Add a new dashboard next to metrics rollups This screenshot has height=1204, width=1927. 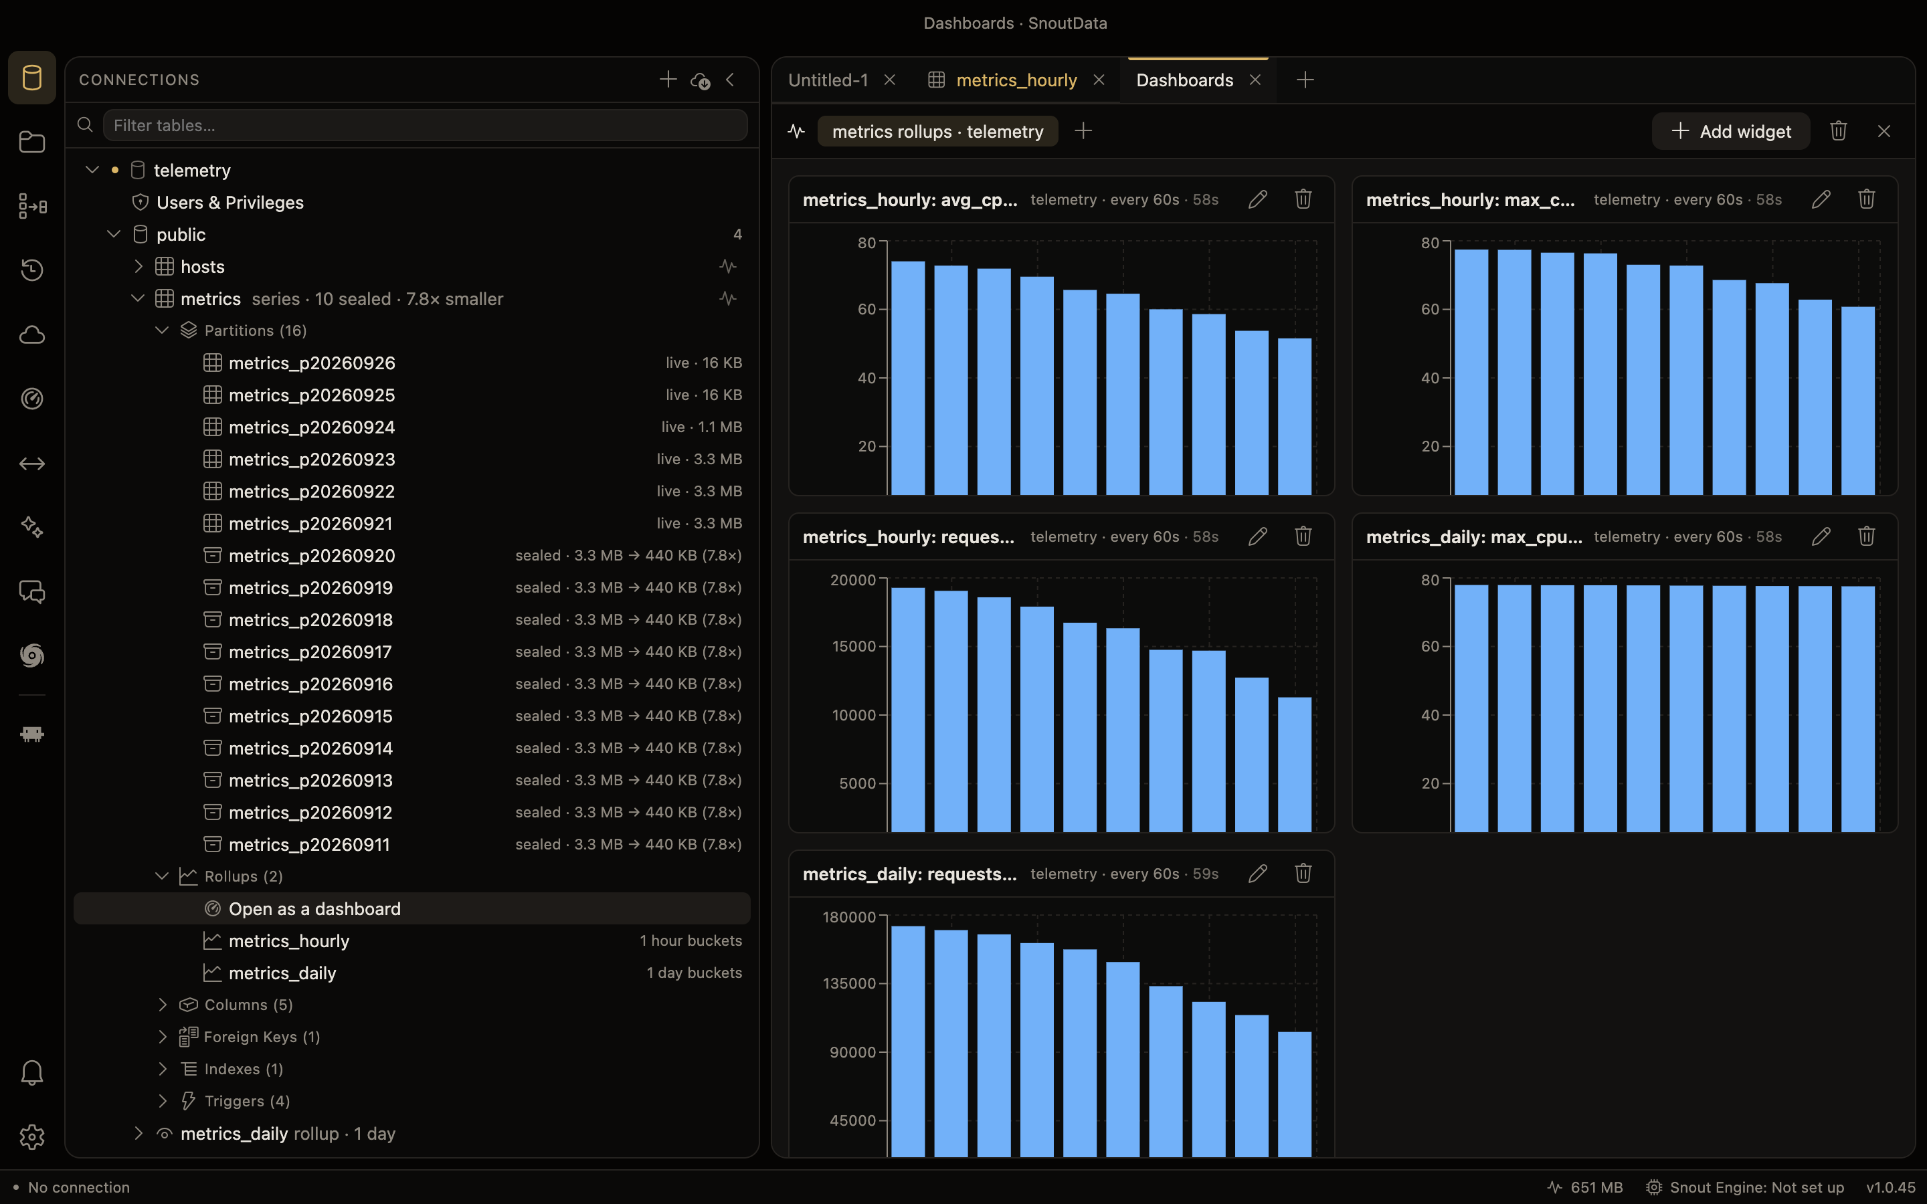coord(1083,131)
